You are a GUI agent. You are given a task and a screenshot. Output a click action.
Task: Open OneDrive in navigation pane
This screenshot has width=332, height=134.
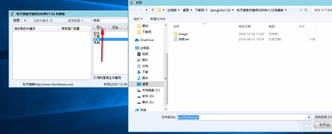(x=144, y=40)
